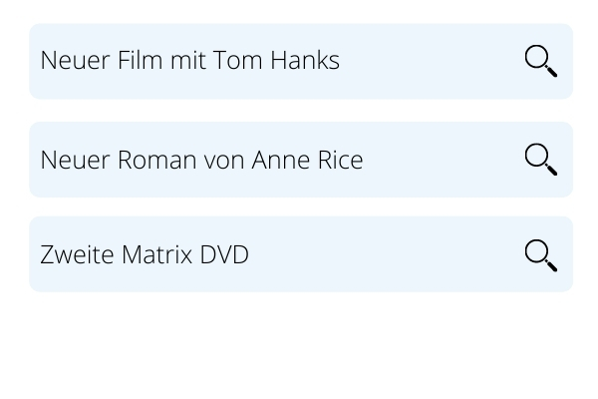Click the word 'Zweite' in the third suggestion
Screen dimensions: 598x399
point(77,254)
